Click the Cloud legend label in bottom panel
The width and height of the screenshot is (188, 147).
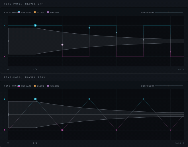[x=41, y=86]
